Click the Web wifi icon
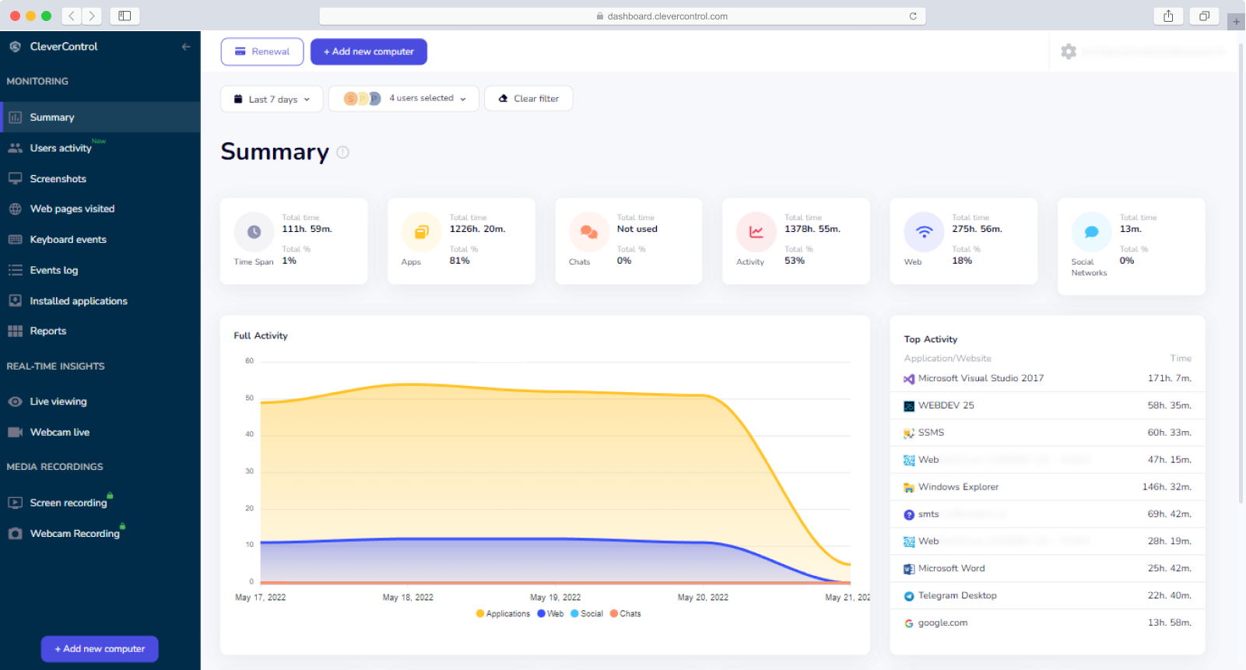 (x=924, y=232)
